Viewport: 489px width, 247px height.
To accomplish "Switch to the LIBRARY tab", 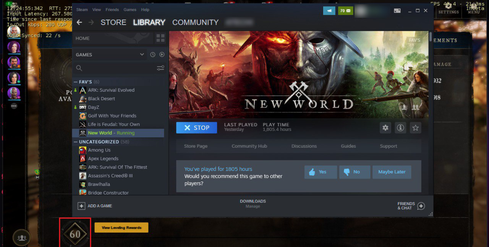I will point(149,22).
